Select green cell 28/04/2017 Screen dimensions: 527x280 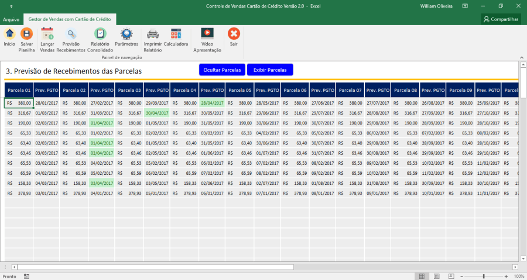212,103
